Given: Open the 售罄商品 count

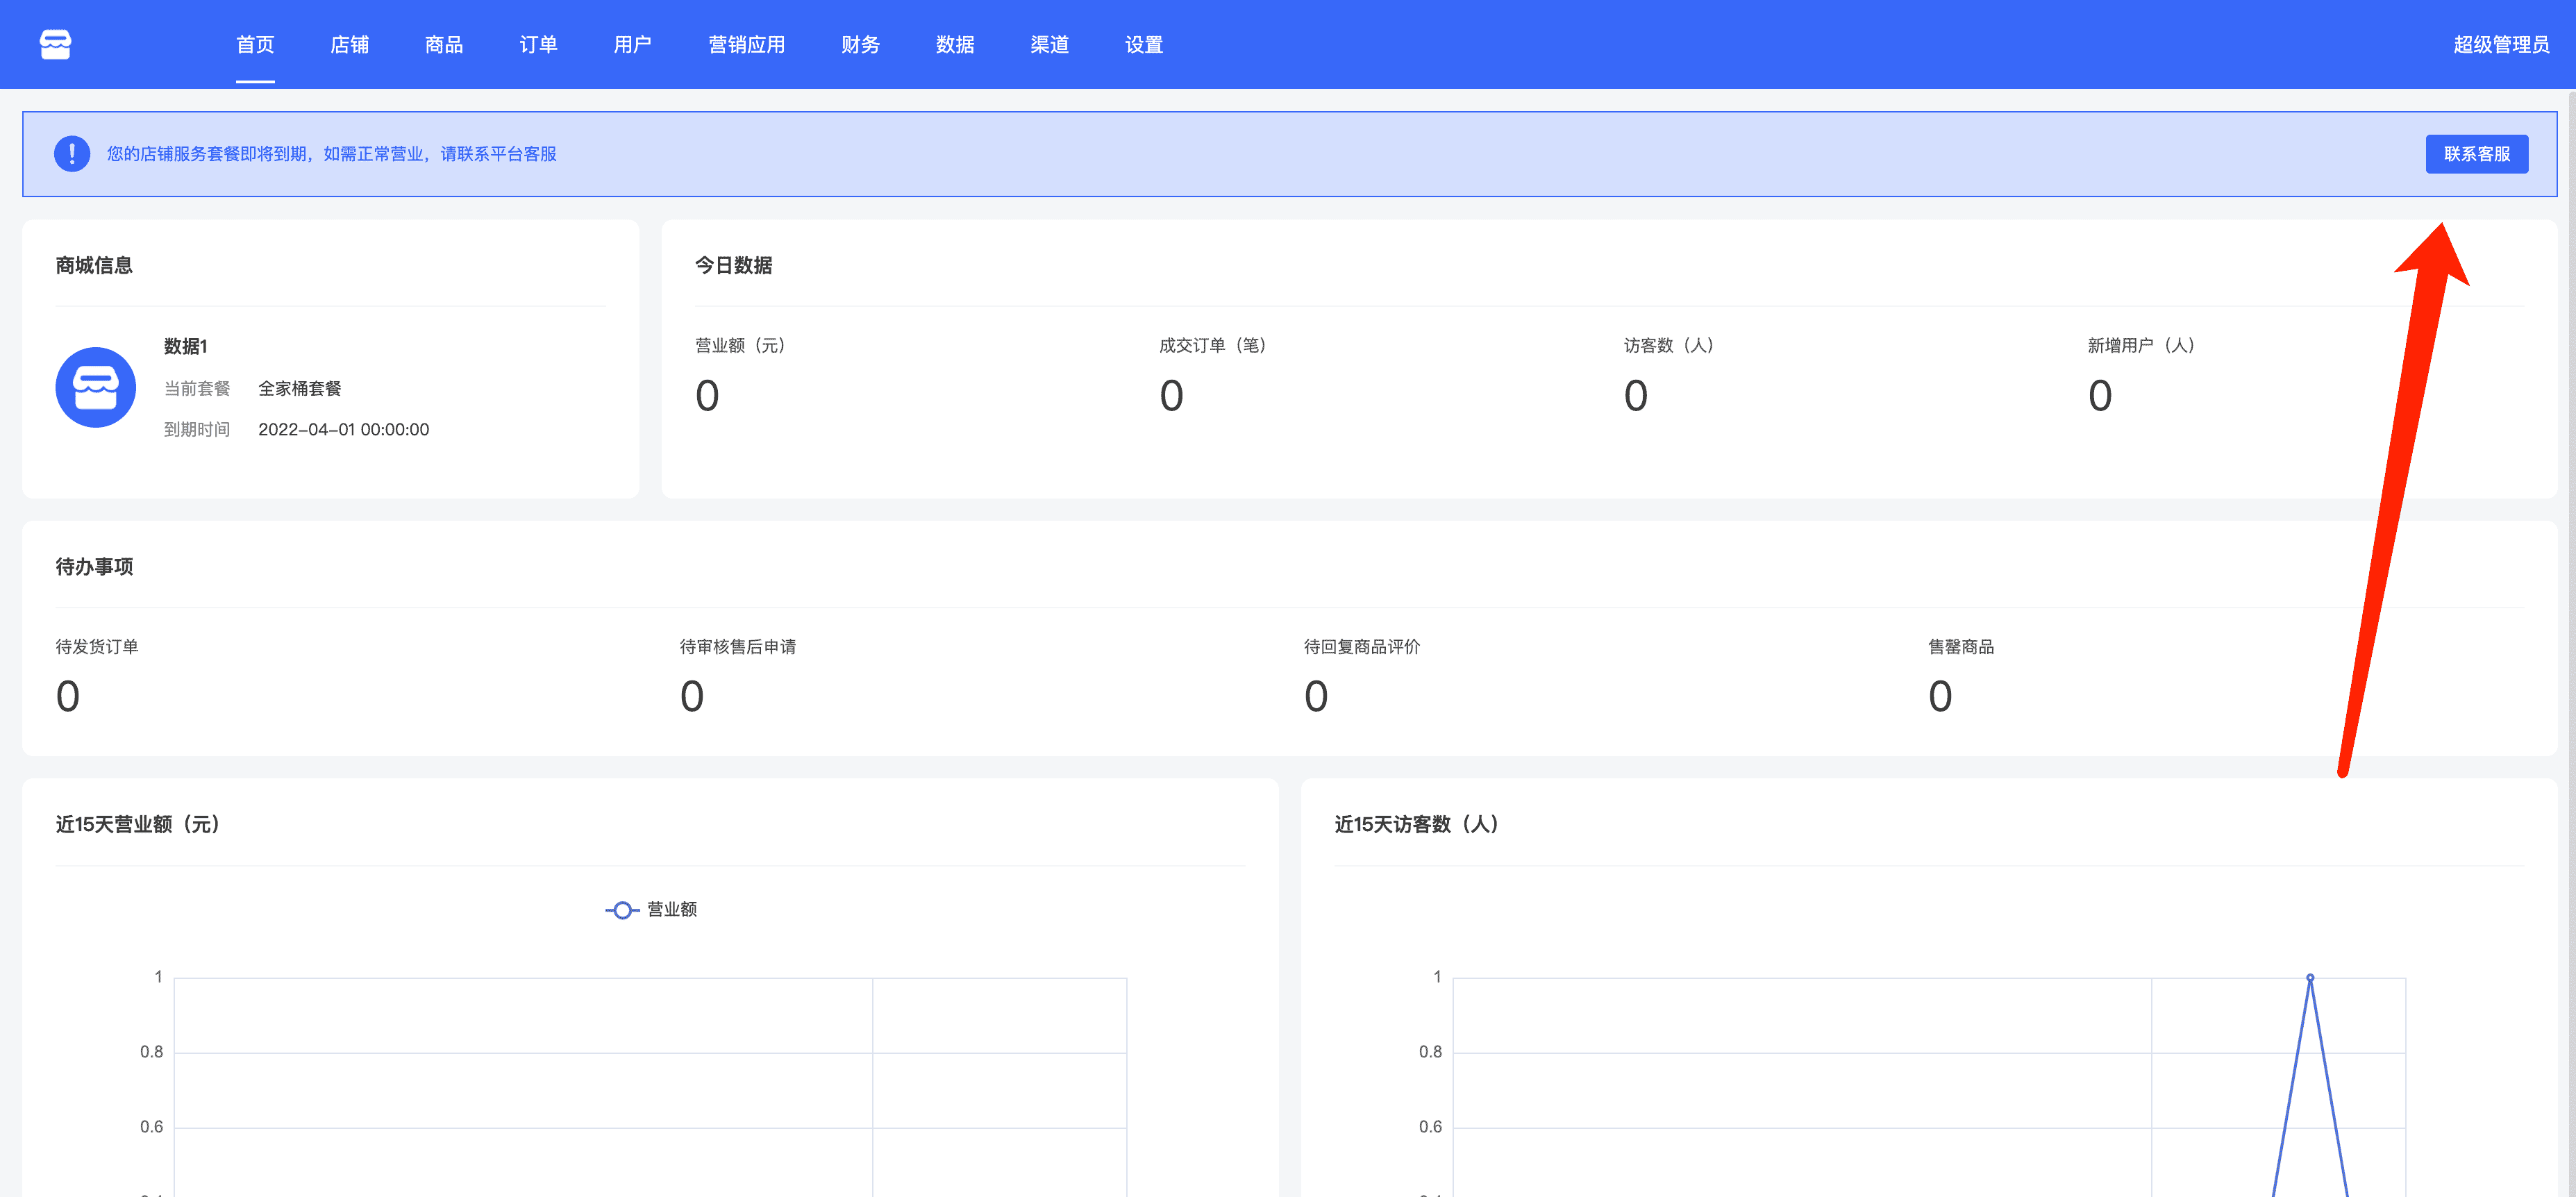Looking at the screenshot, I should point(1940,696).
